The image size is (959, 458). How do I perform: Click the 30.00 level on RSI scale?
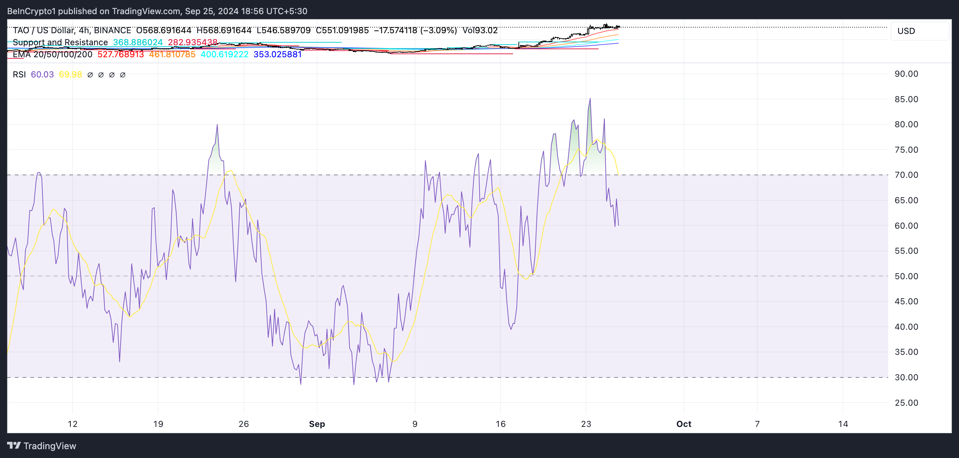(906, 377)
